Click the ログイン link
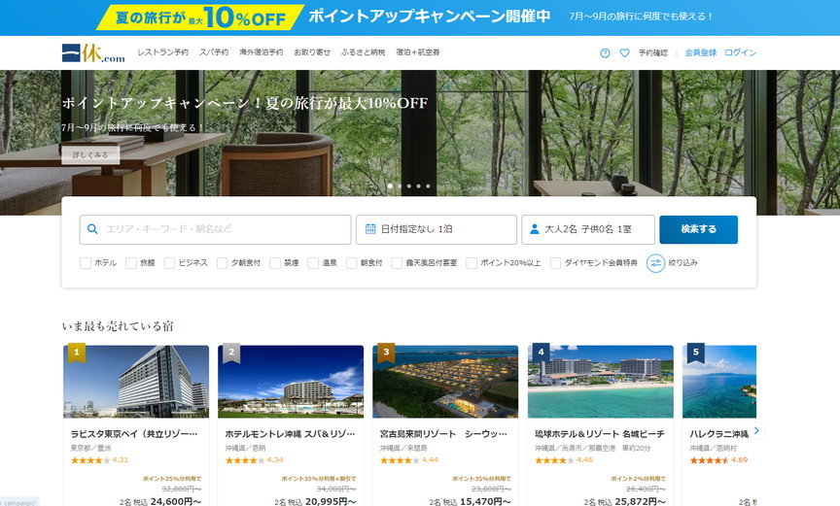840x506 pixels. (x=741, y=53)
